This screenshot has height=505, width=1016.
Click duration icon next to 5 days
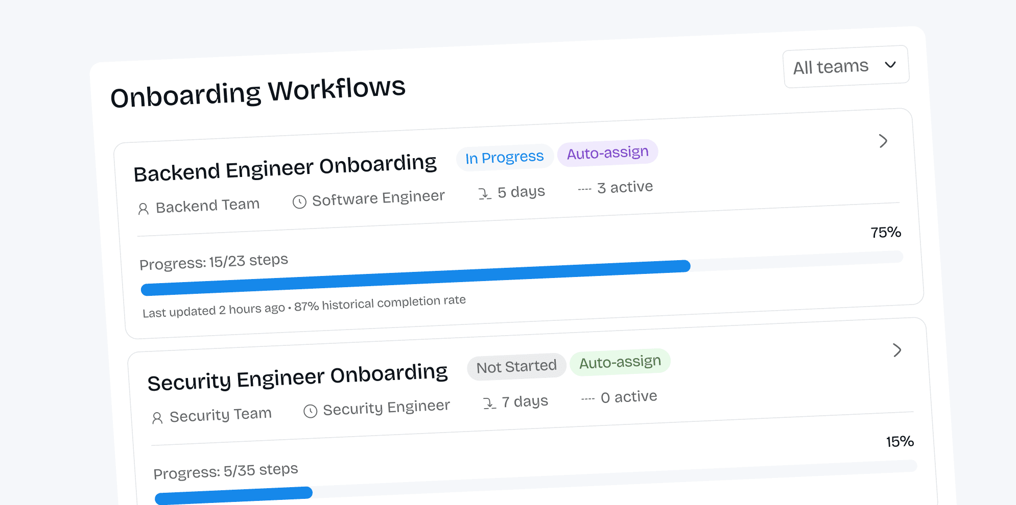click(x=485, y=194)
